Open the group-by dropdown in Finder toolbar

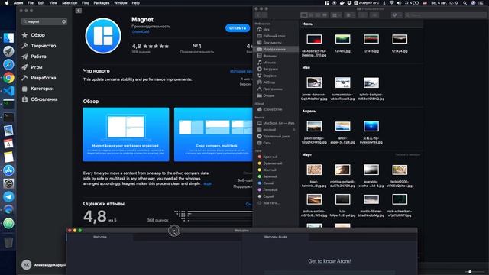click(x=336, y=15)
